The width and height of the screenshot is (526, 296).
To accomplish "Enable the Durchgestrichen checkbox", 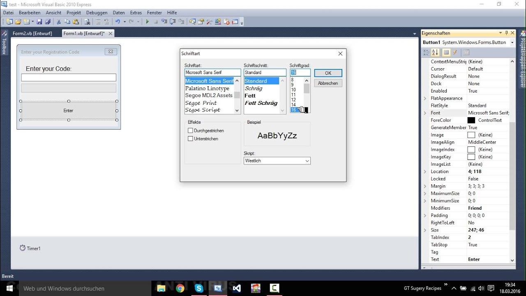I will pyautogui.click(x=190, y=130).
